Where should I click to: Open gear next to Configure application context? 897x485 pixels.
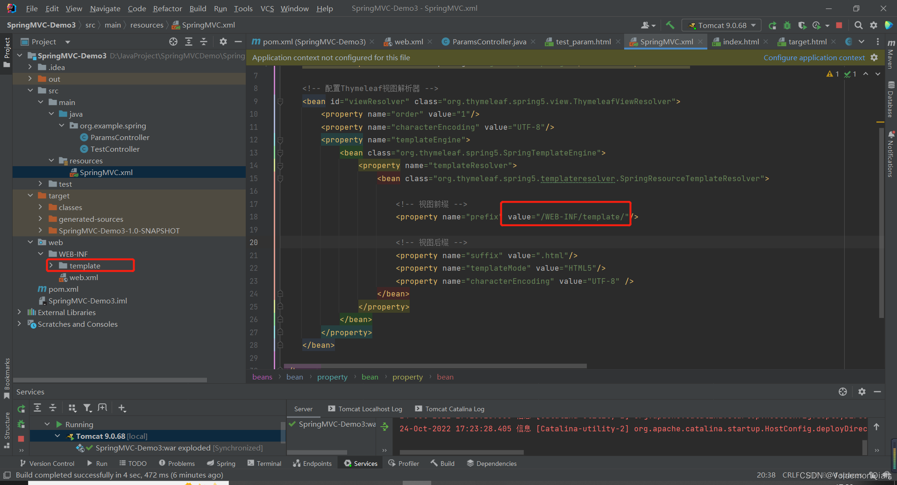(874, 57)
